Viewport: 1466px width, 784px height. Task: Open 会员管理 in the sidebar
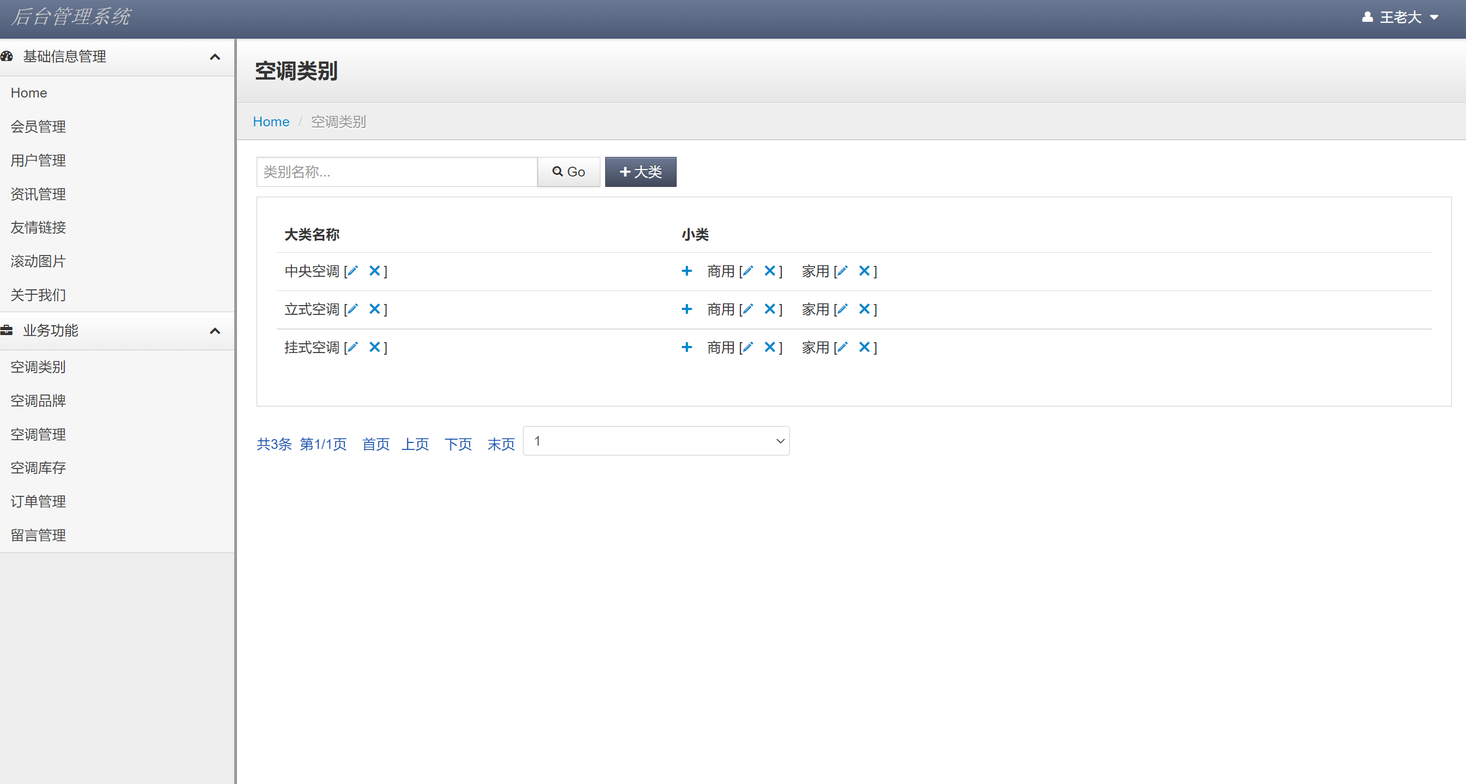(38, 126)
